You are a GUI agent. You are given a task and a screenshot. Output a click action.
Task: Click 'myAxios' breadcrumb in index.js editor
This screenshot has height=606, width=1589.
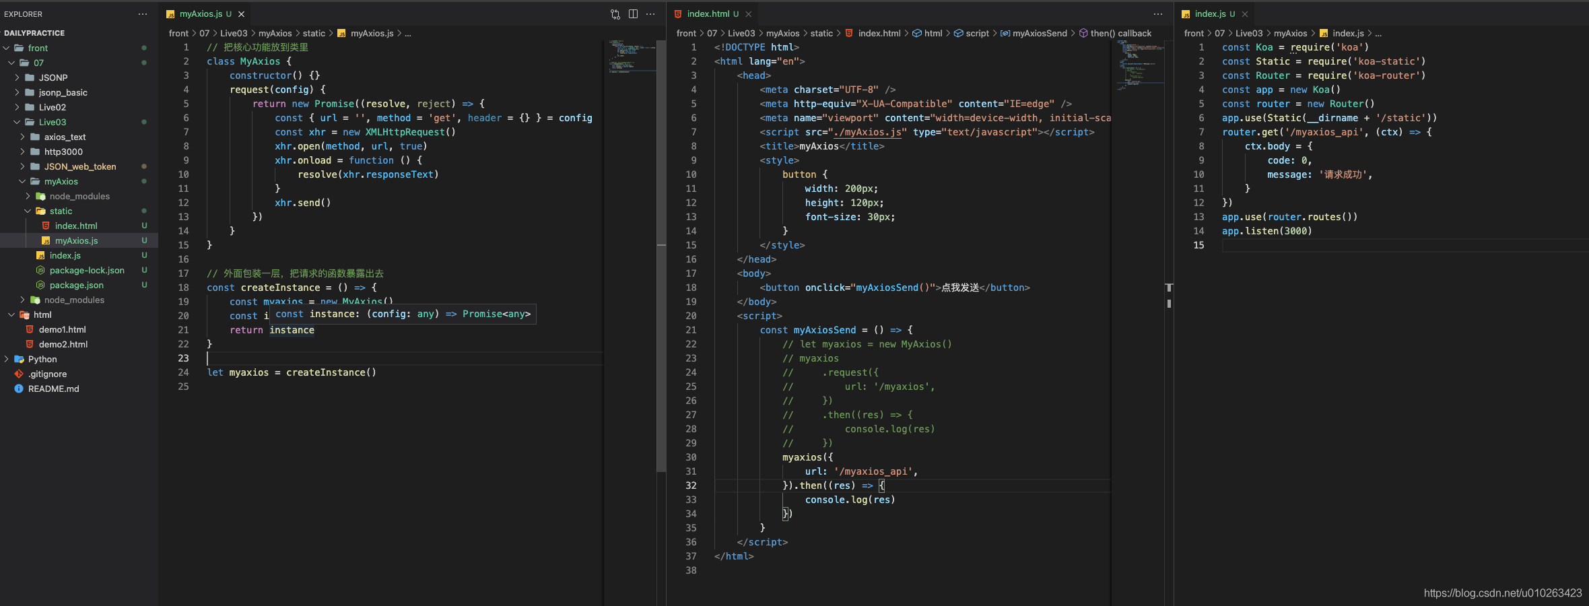(x=1290, y=33)
